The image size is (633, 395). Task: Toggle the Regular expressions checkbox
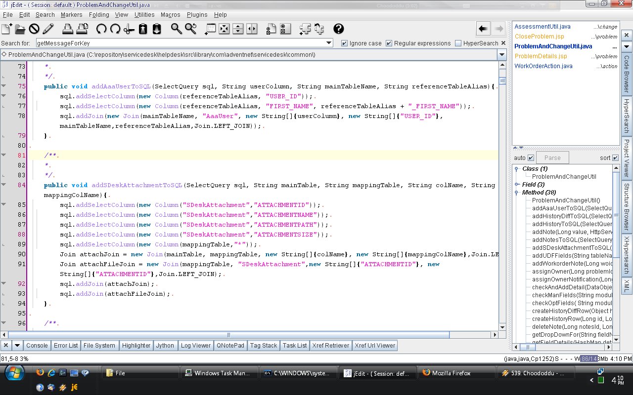click(389, 43)
